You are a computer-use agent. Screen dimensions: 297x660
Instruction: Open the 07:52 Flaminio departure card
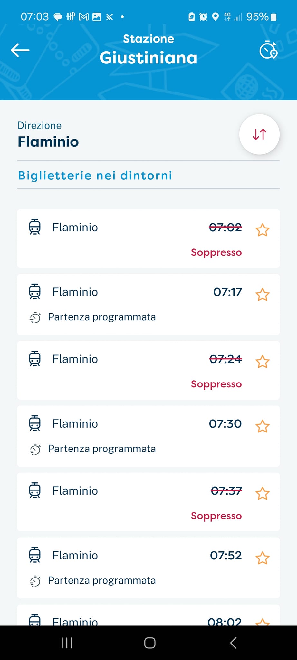[148, 568]
